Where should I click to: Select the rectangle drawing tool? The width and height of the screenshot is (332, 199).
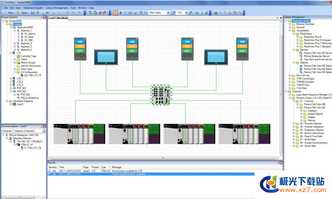[x=130, y=13]
